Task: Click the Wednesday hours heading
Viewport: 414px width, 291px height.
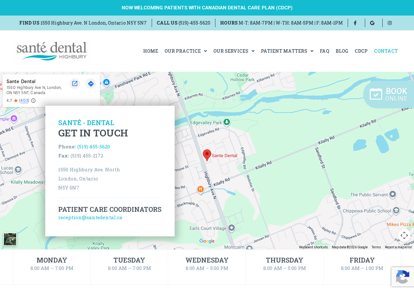Action: click(207, 260)
